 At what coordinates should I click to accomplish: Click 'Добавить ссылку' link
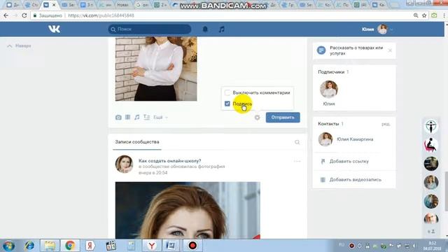(x=349, y=162)
